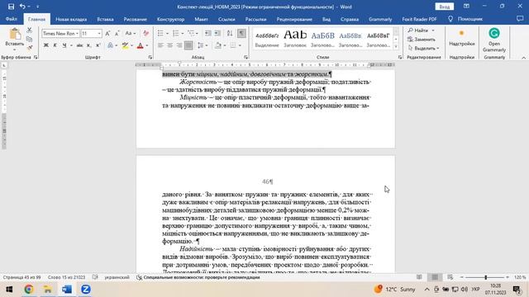
Task: Click the Найти (Find) button
Action: (421, 31)
